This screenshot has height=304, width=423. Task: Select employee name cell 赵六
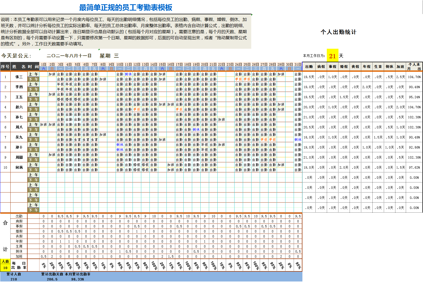(x=19, y=107)
